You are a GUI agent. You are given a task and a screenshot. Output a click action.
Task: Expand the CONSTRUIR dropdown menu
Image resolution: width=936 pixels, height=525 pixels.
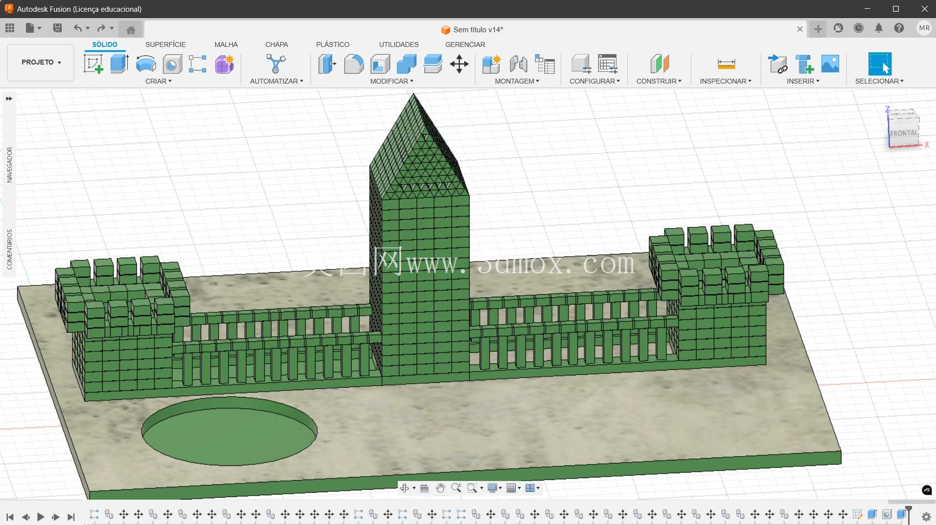[x=659, y=81]
